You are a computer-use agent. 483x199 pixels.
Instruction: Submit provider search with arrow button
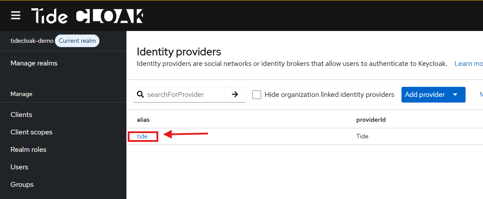(x=235, y=94)
